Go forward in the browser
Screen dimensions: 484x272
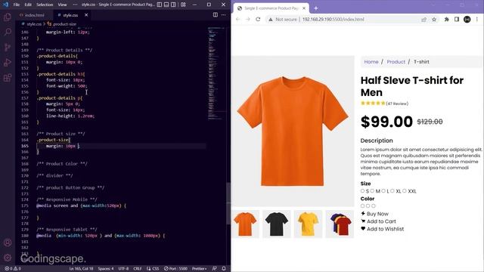[248, 19]
